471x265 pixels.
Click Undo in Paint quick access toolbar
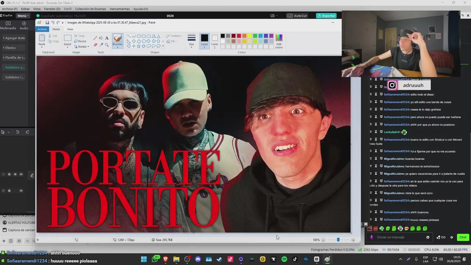click(53, 22)
